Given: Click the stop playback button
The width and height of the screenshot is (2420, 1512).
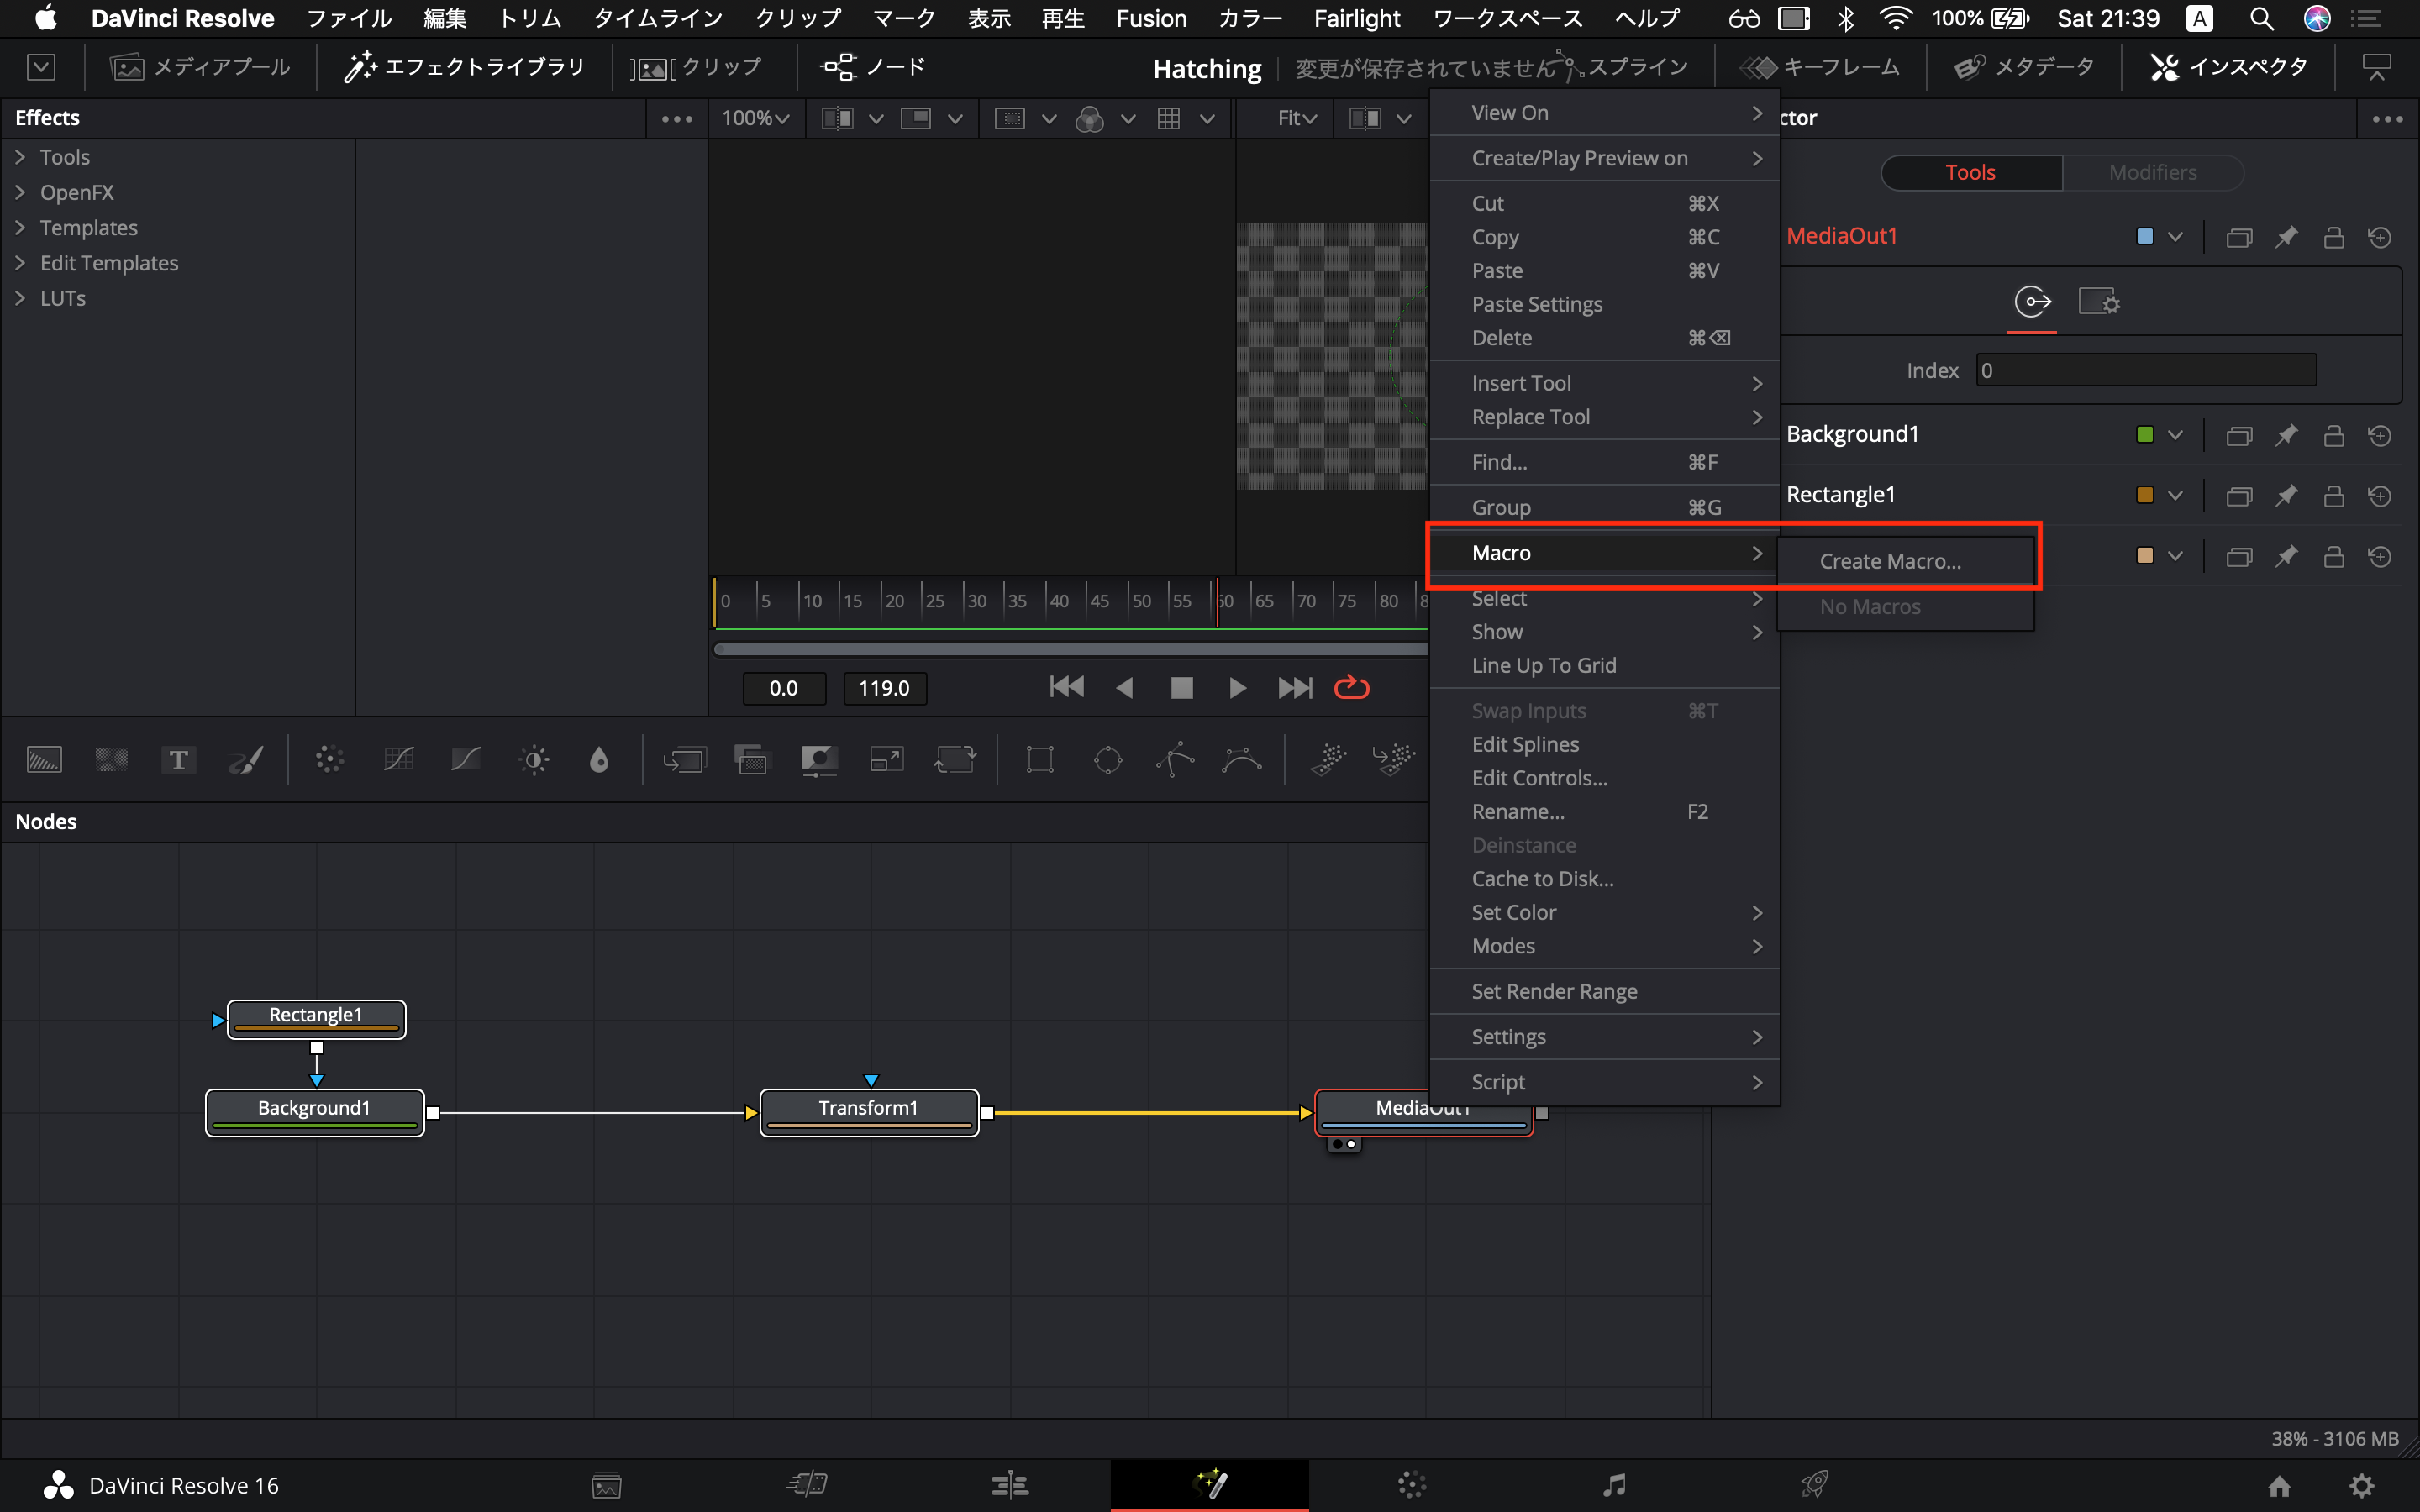Looking at the screenshot, I should click(1181, 688).
